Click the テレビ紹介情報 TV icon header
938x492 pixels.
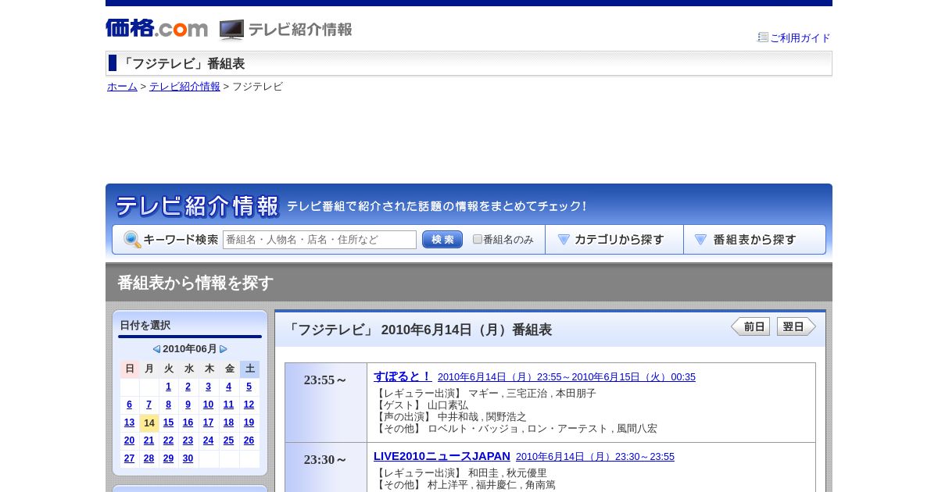click(286, 30)
